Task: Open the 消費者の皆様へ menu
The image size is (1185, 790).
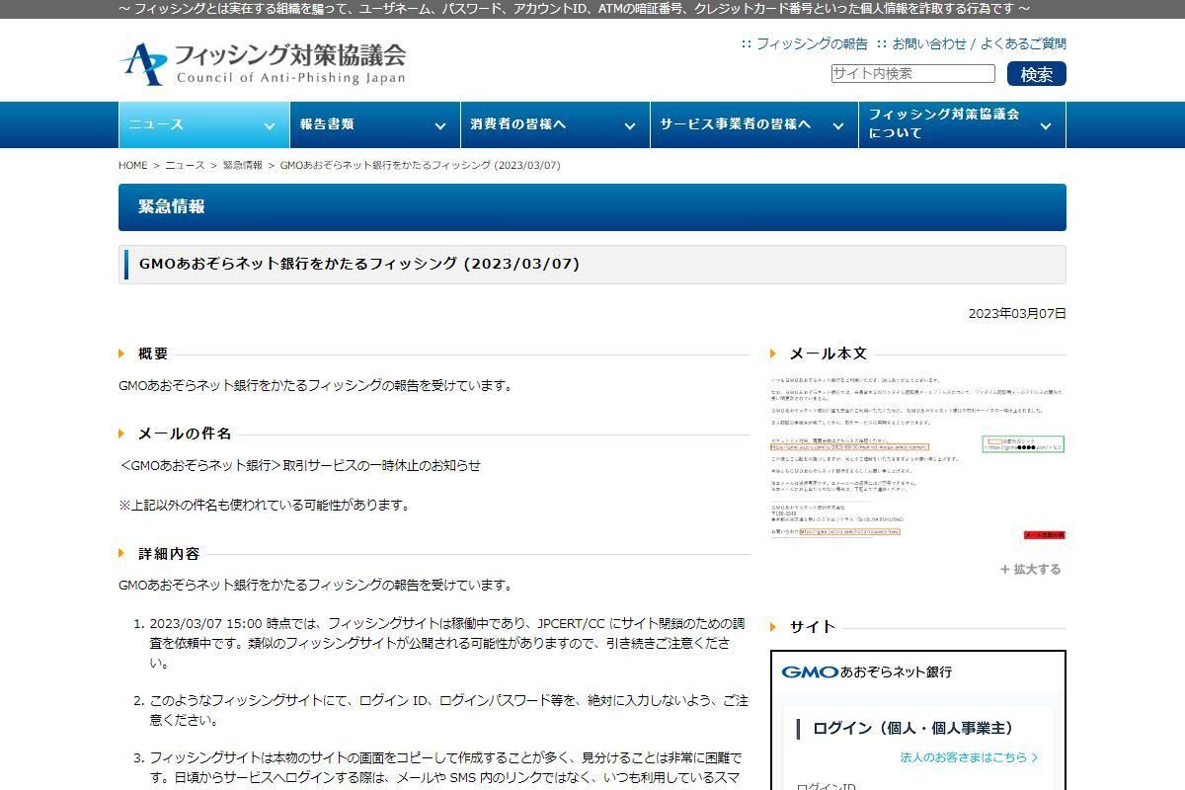Action: (x=555, y=124)
